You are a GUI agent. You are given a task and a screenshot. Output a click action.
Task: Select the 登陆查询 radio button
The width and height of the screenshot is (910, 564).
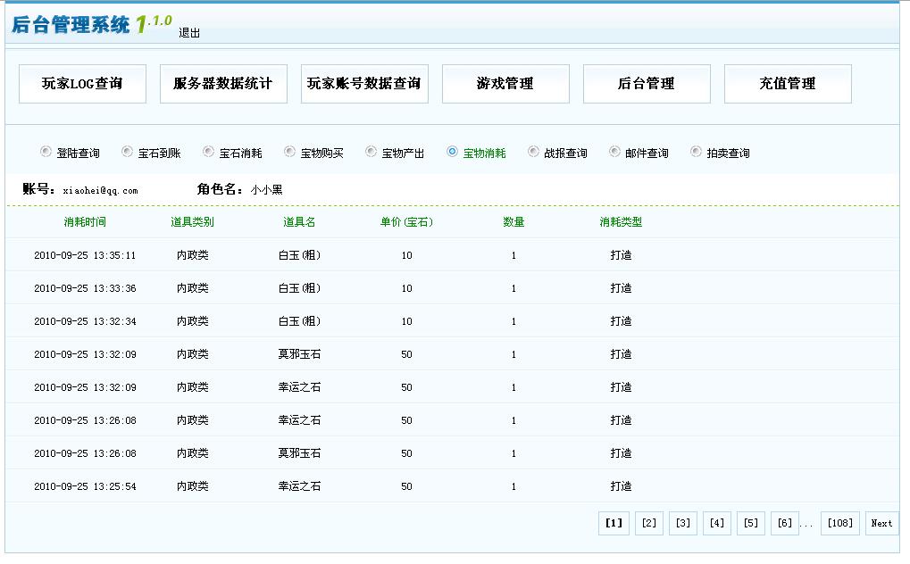(46, 153)
